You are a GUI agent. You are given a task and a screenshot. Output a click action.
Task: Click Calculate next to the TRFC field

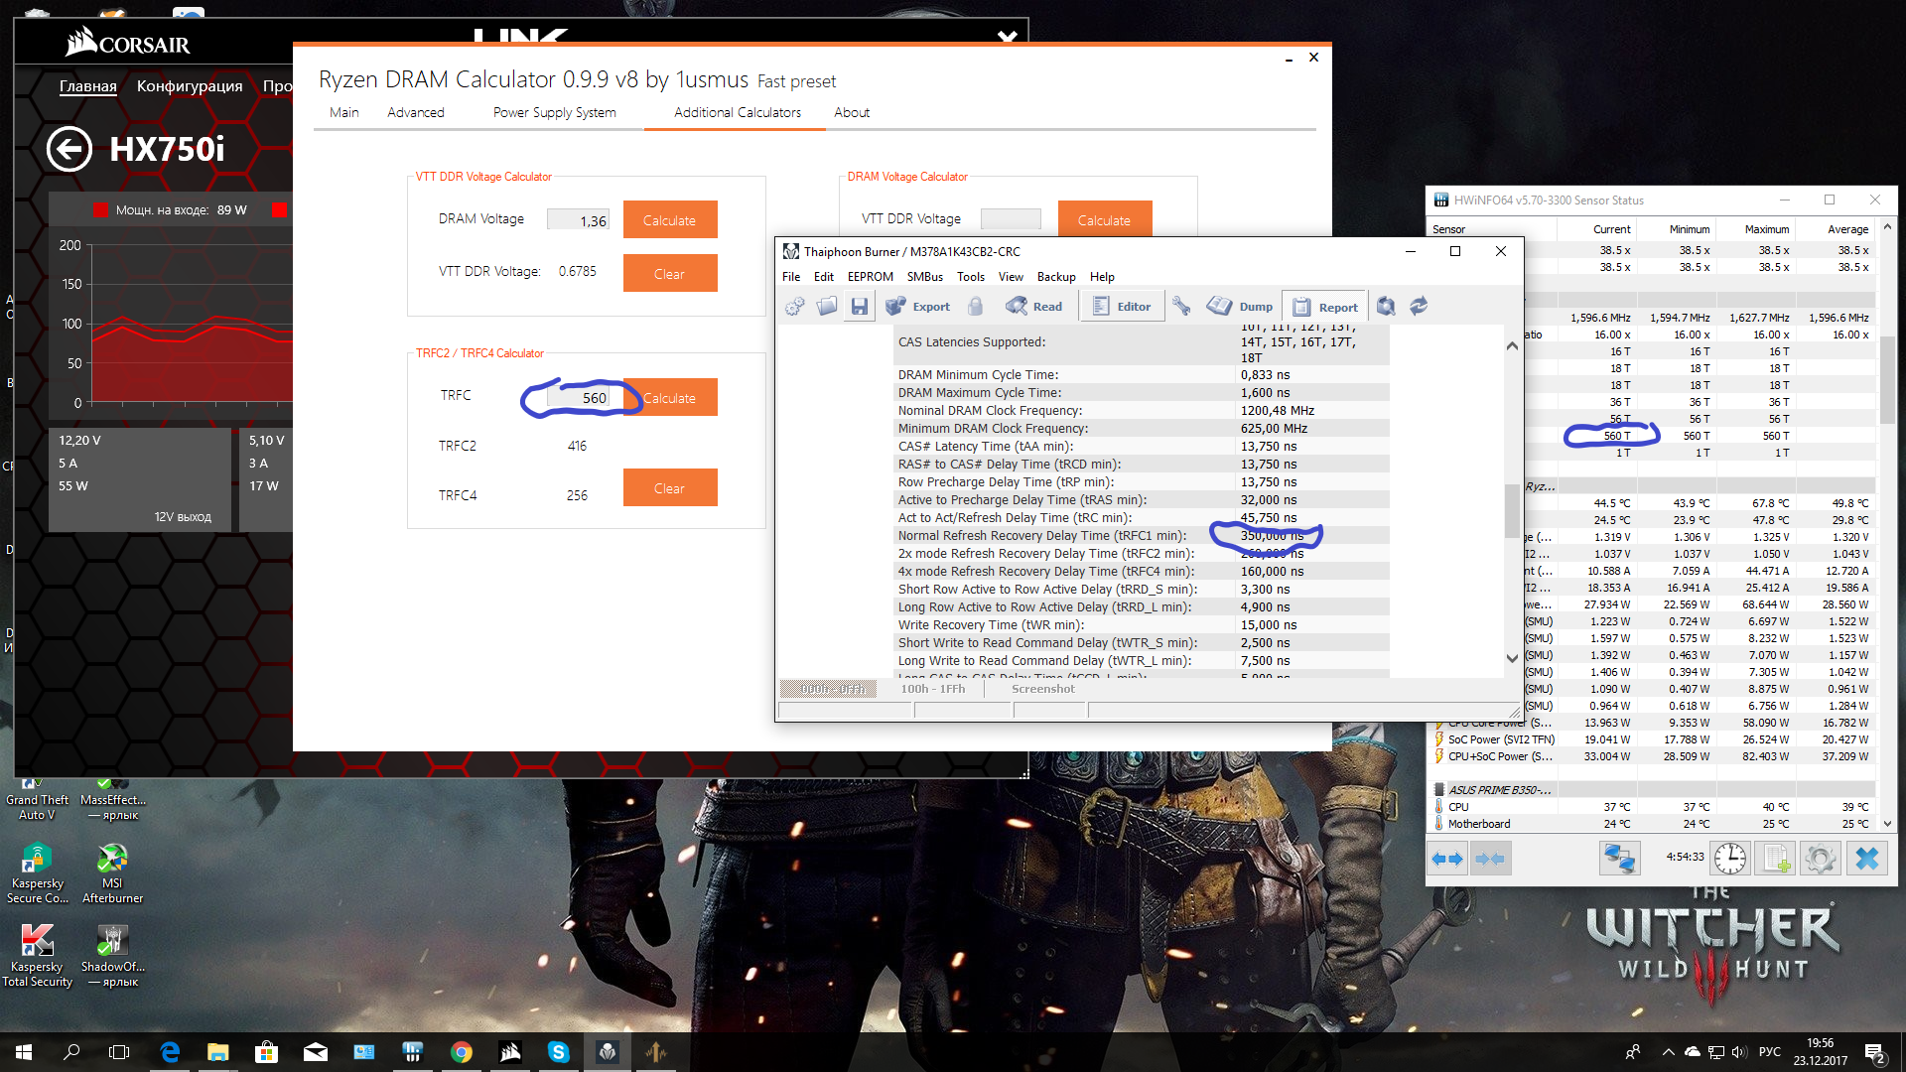(670, 398)
